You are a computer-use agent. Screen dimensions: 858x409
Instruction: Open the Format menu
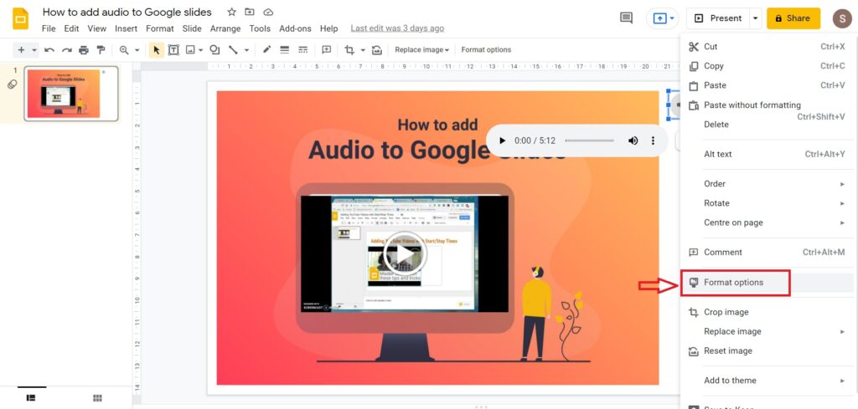point(160,28)
